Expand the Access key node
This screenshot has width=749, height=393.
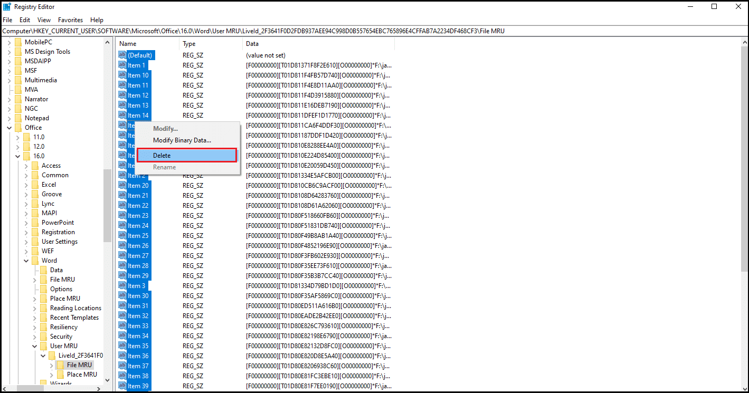[26, 166]
